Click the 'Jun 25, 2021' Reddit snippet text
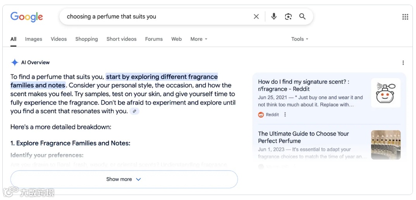Viewport: 416px width, 200px height. tap(310, 101)
